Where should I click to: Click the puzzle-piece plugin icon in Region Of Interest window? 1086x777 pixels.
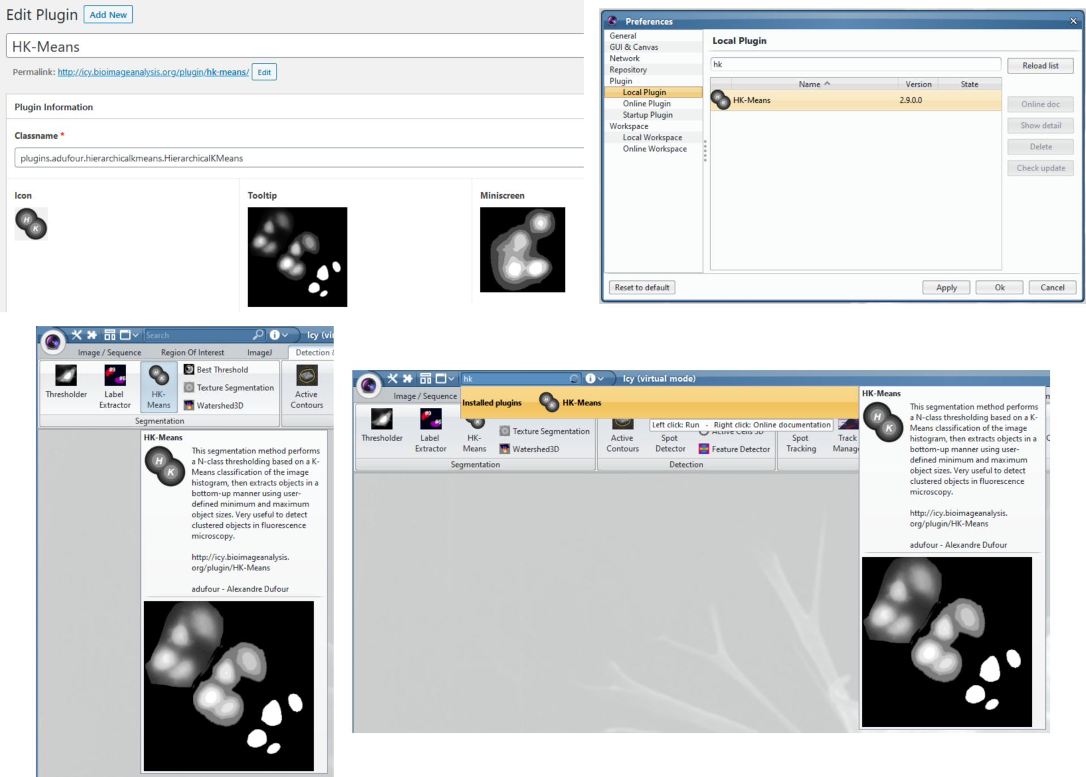tap(92, 335)
